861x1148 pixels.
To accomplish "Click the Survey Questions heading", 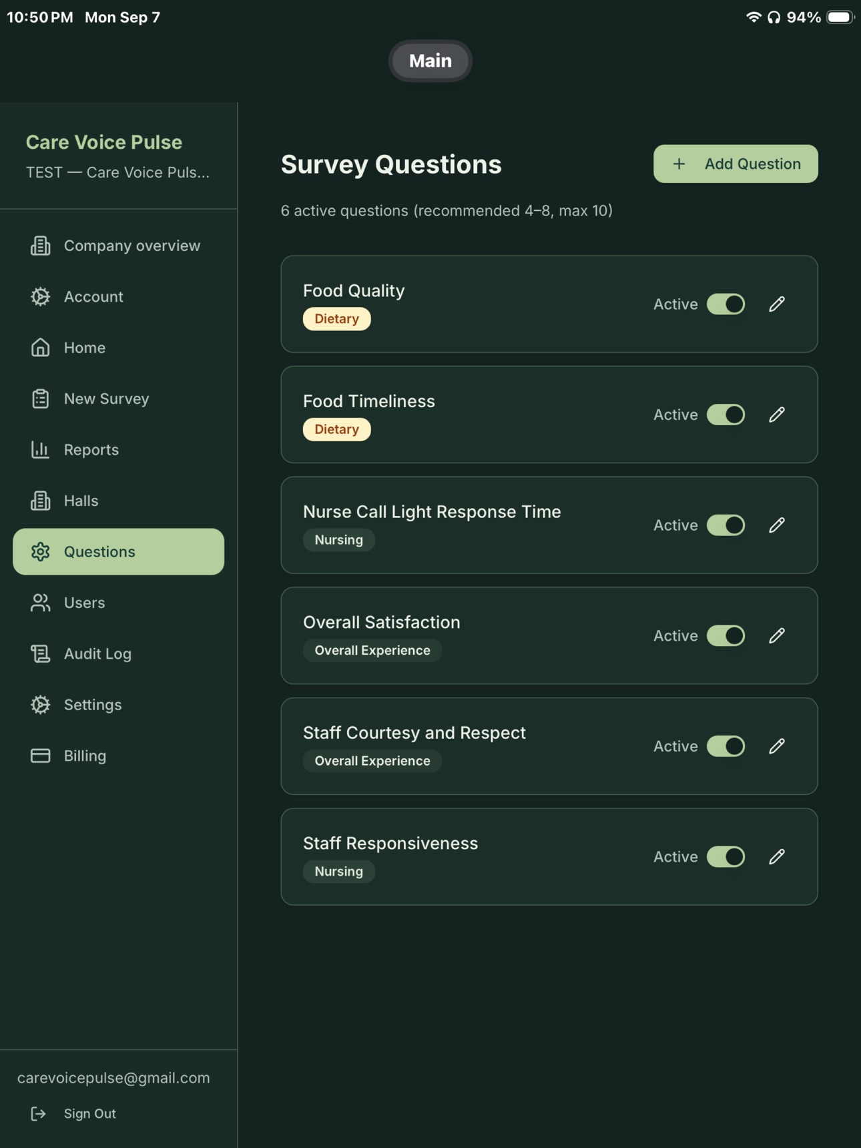I will (391, 164).
